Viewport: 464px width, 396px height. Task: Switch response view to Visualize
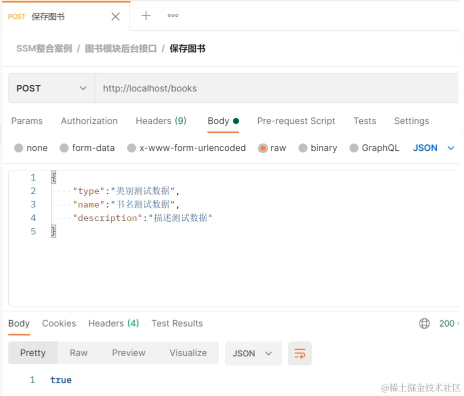coord(188,353)
